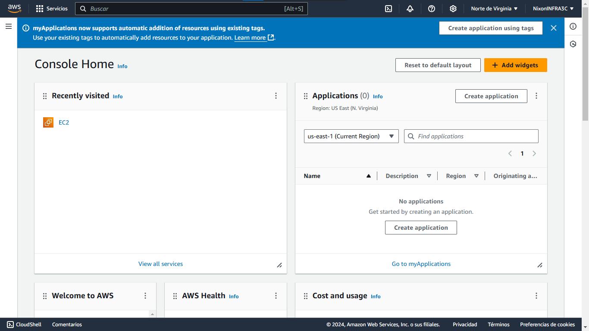The width and height of the screenshot is (589, 331).
Task: Click Comentarios in the footer
Action: point(67,325)
